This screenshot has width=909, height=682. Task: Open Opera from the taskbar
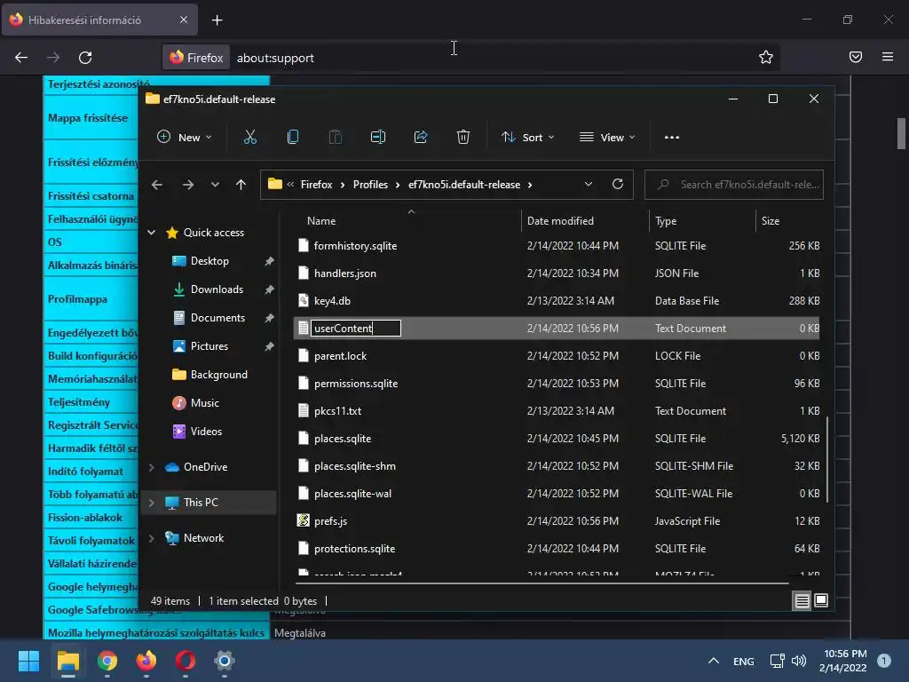point(185,661)
